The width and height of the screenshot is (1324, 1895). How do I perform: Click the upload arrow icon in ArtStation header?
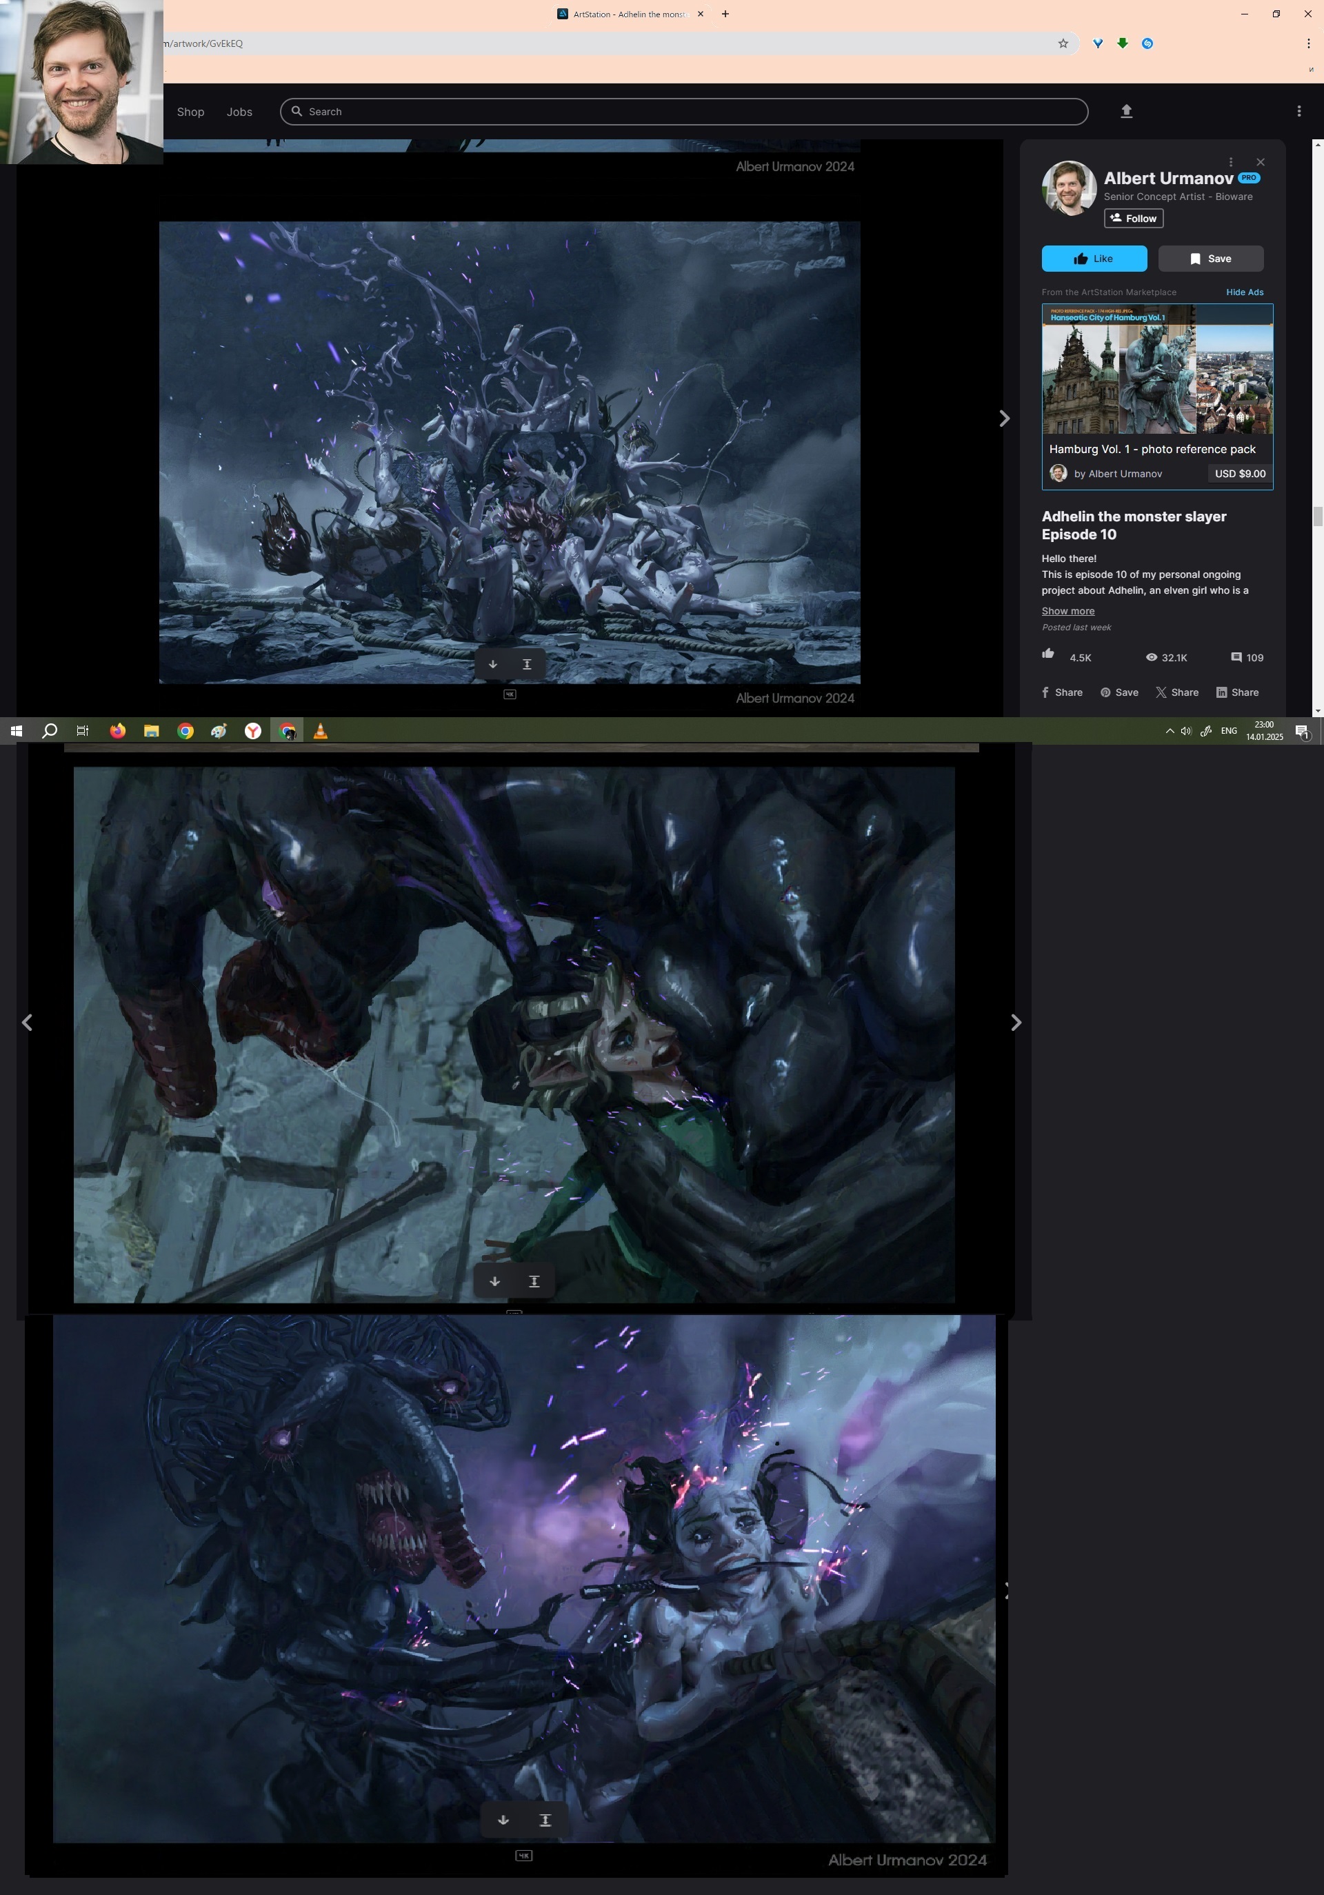[x=1126, y=112]
